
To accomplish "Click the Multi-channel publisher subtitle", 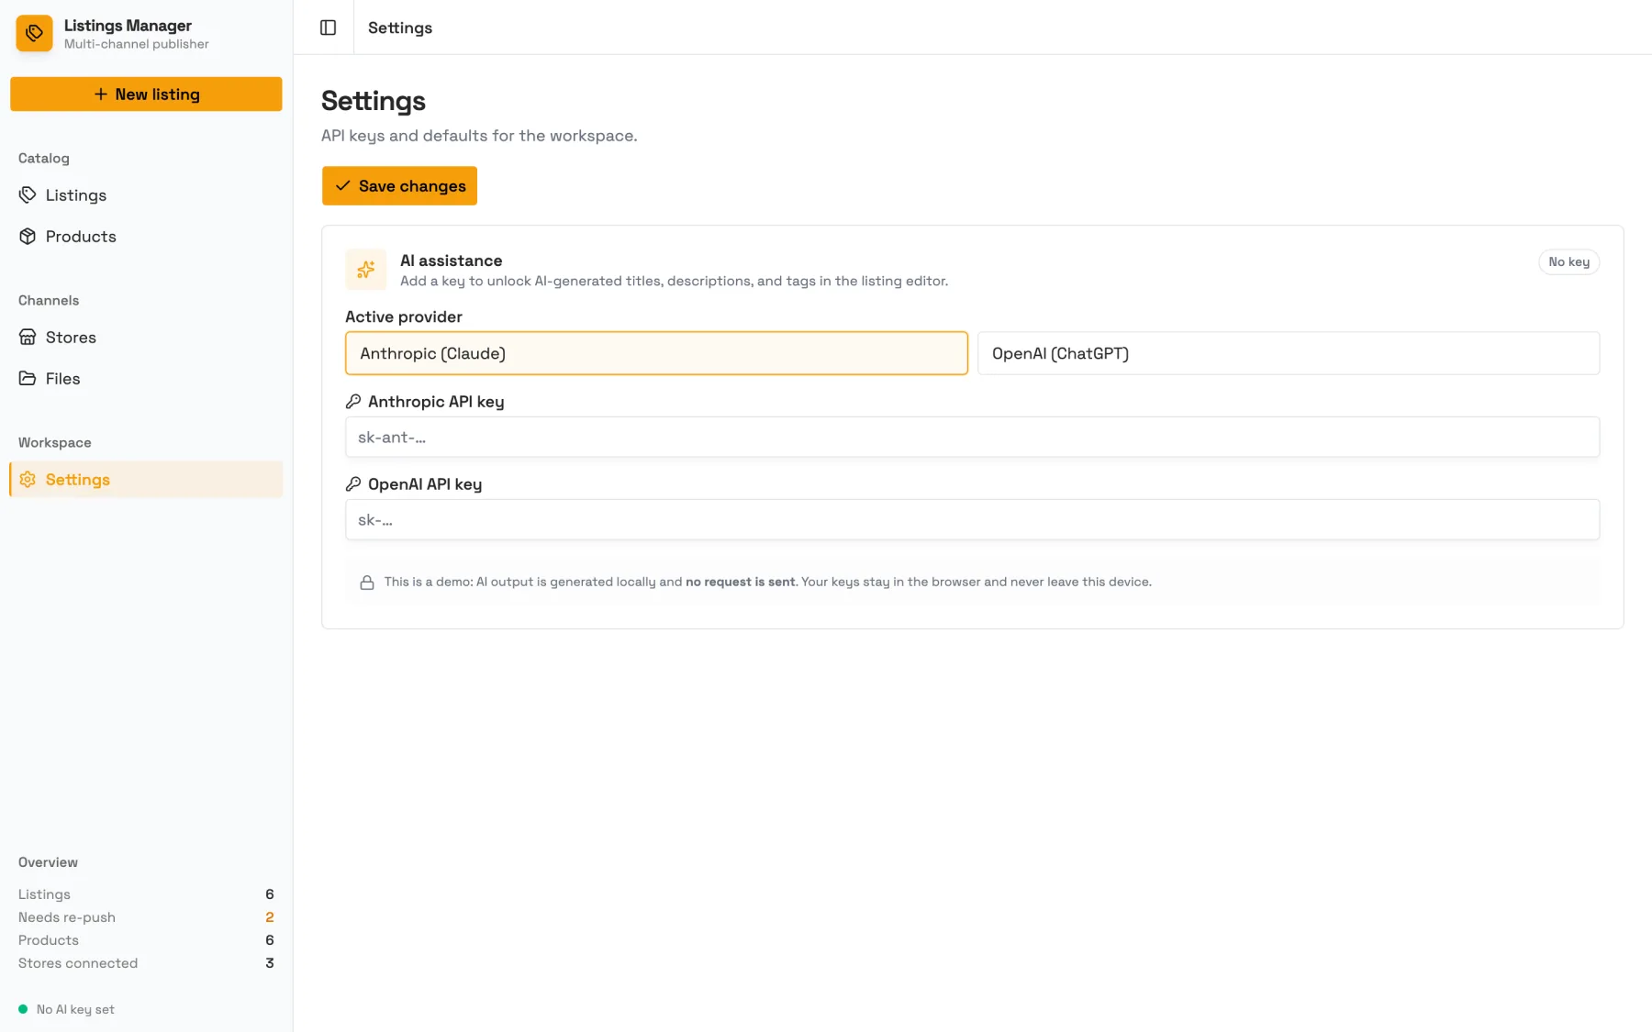I will tap(137, 44).
